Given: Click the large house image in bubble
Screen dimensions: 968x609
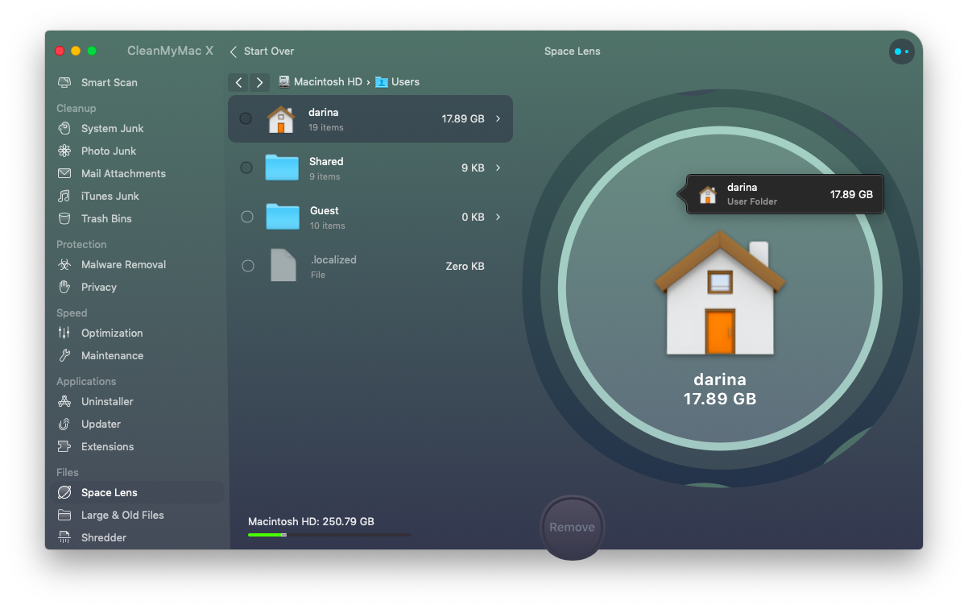Looking at the screenshot, I should (719, 293).
